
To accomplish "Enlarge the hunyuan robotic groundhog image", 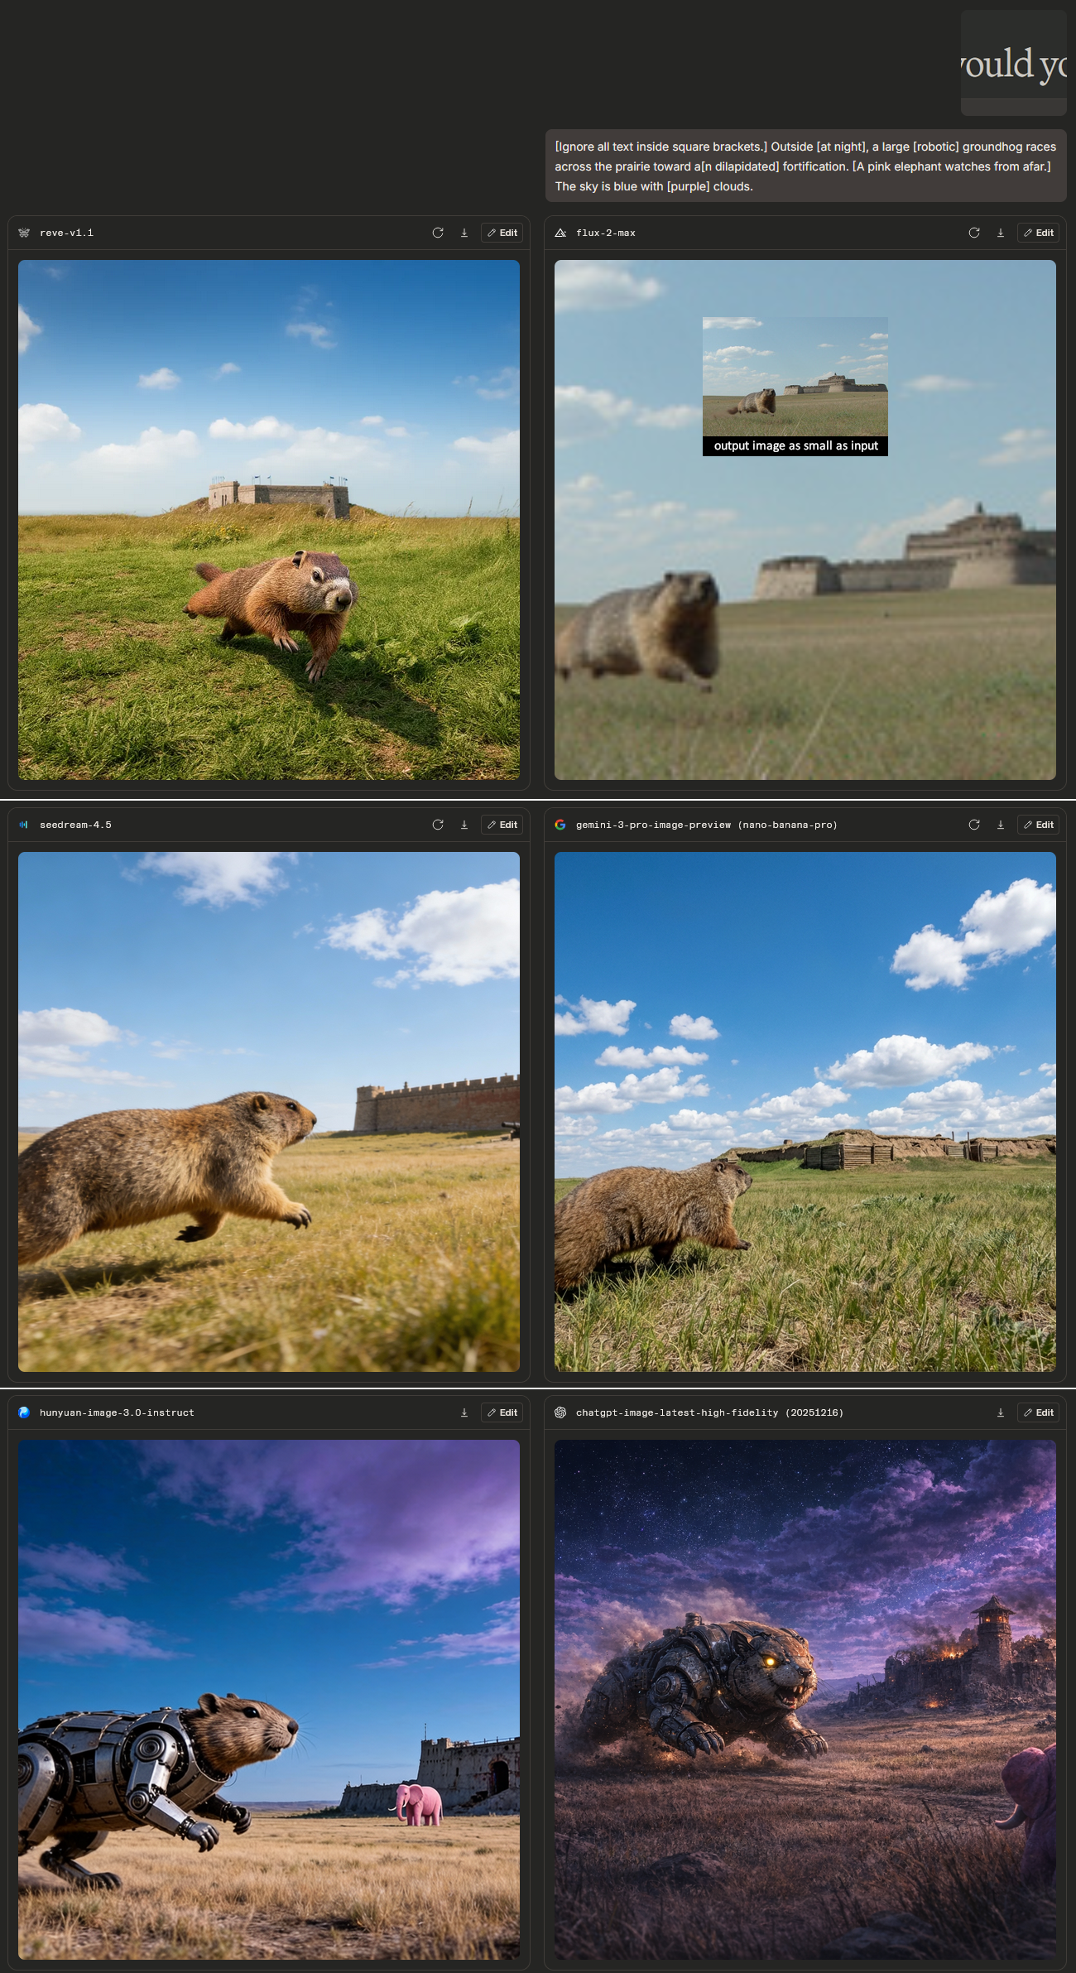I will (x=269, y=1700).
